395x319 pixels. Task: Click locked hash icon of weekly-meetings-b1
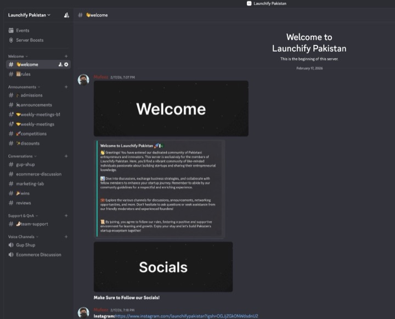click(x=11, y=115)
